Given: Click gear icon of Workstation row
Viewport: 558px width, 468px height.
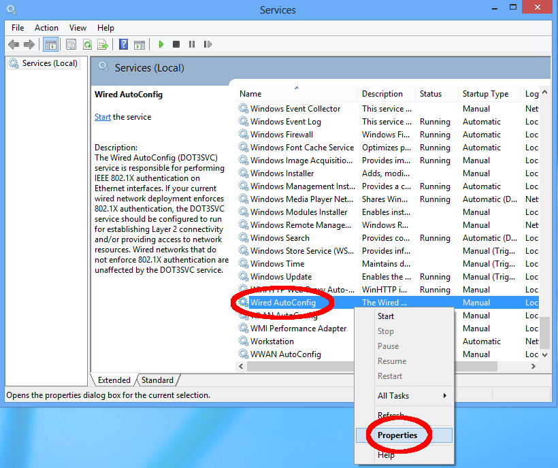Looking at the screenshot, I should [244, 341].
